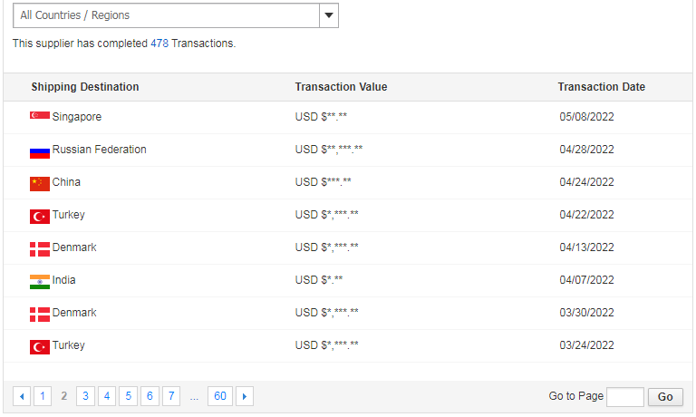Jump to page 7
The width and height of the screenshot is (696, 417).
pyautogui.click(x=171, y=396)
